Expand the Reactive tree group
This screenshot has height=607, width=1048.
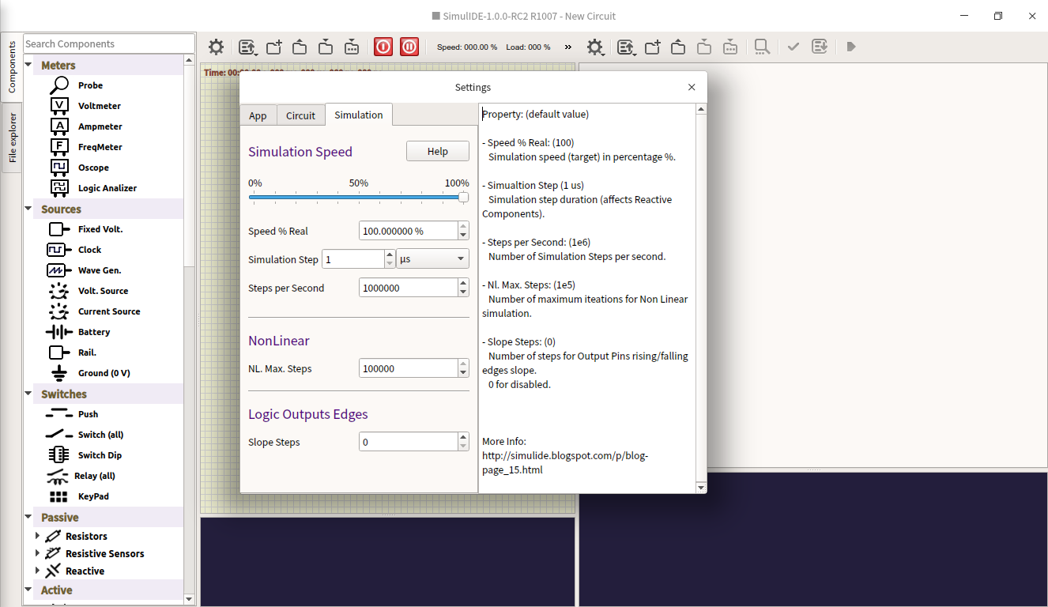pos(37,571)
